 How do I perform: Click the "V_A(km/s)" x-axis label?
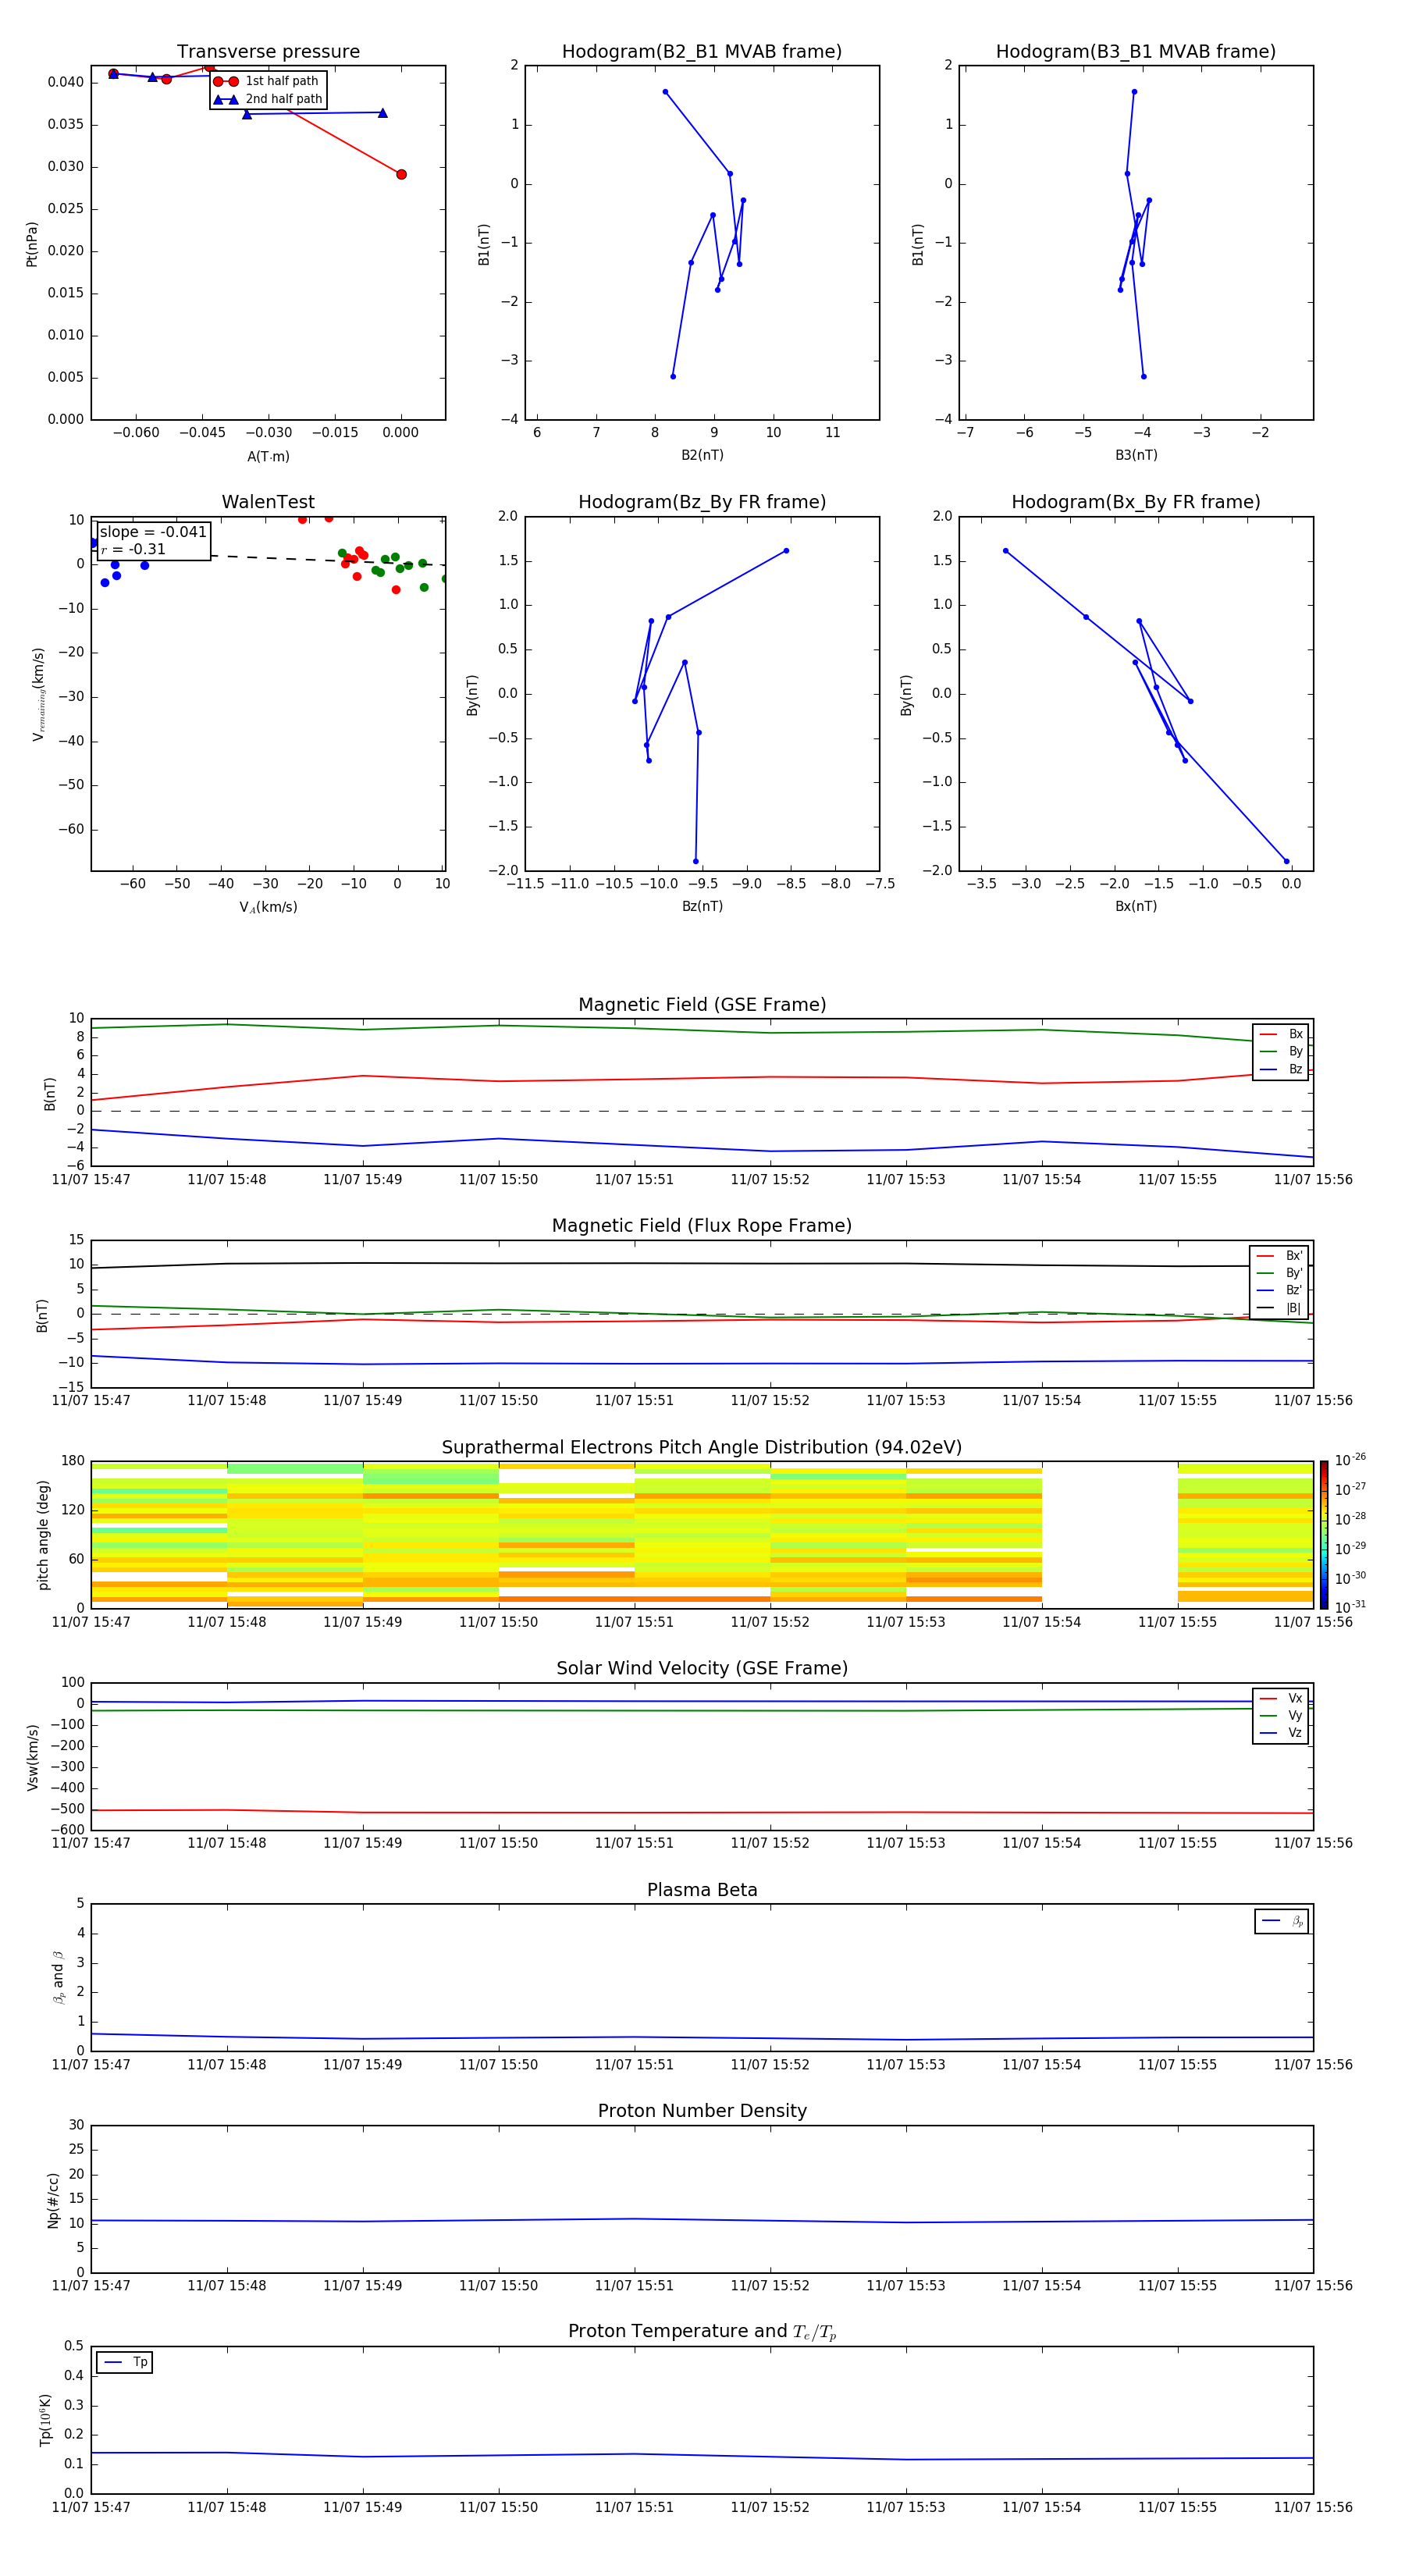tap(268, 907)
